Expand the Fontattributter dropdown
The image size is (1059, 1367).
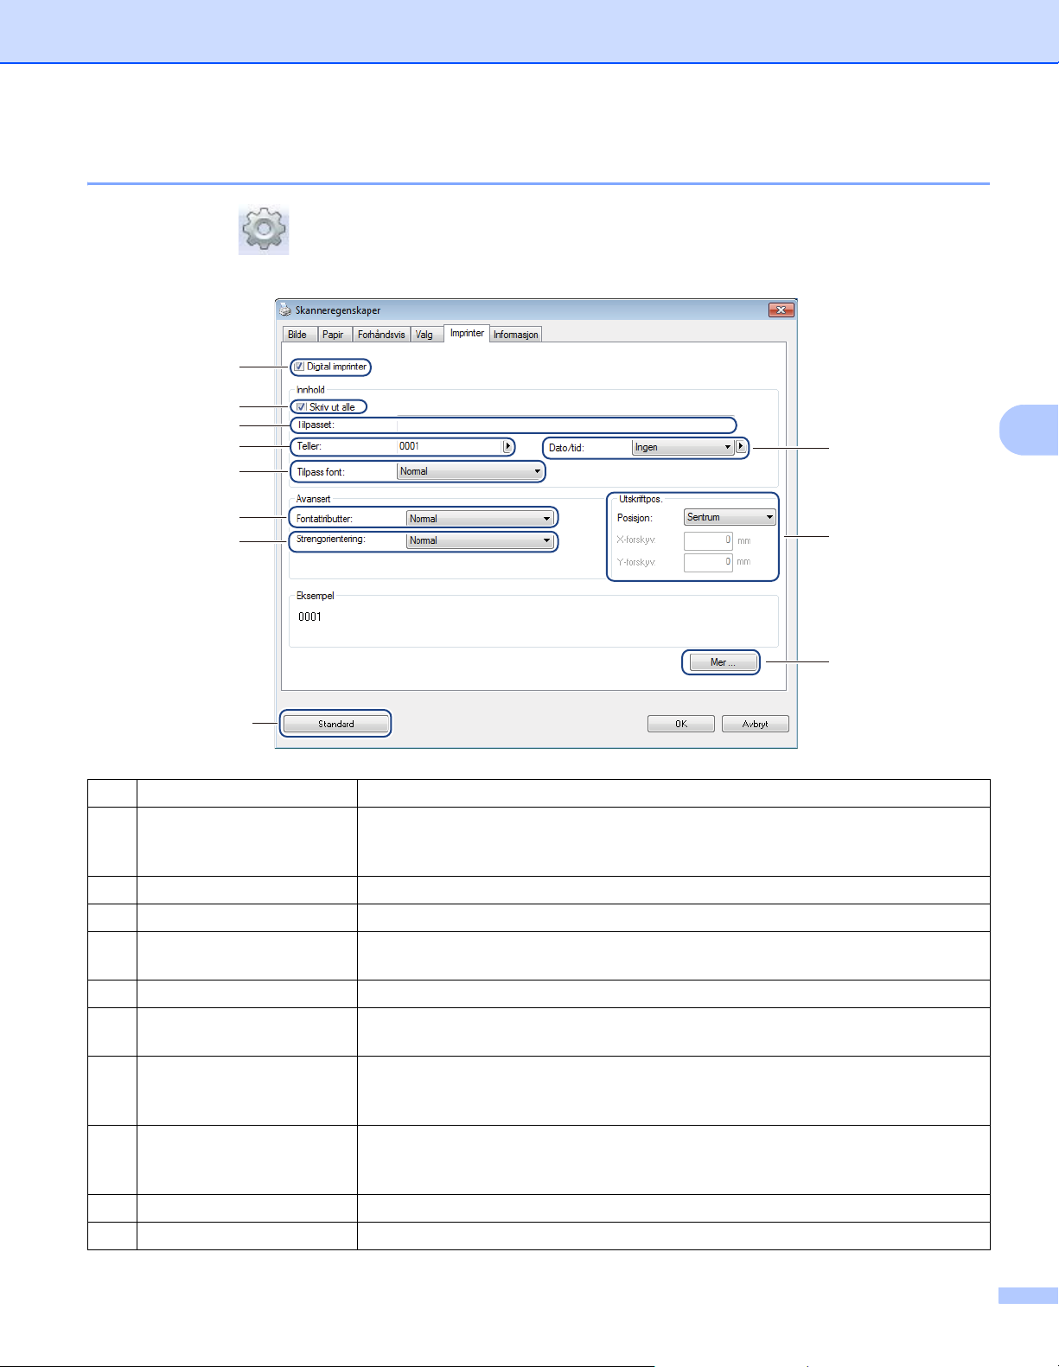click(480, 519)
